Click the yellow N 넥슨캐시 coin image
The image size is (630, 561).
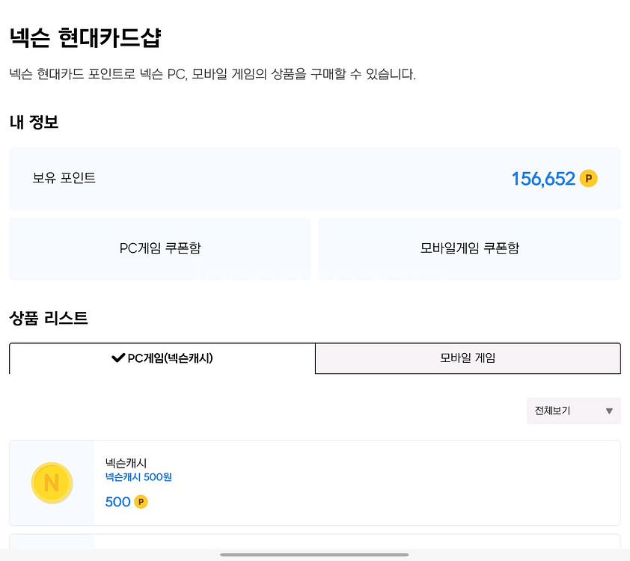pos(52,482)
